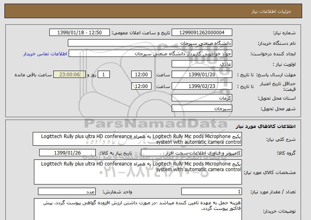
Task: Select the price validity date 1399/02/23
Action: tap(202, 86)
